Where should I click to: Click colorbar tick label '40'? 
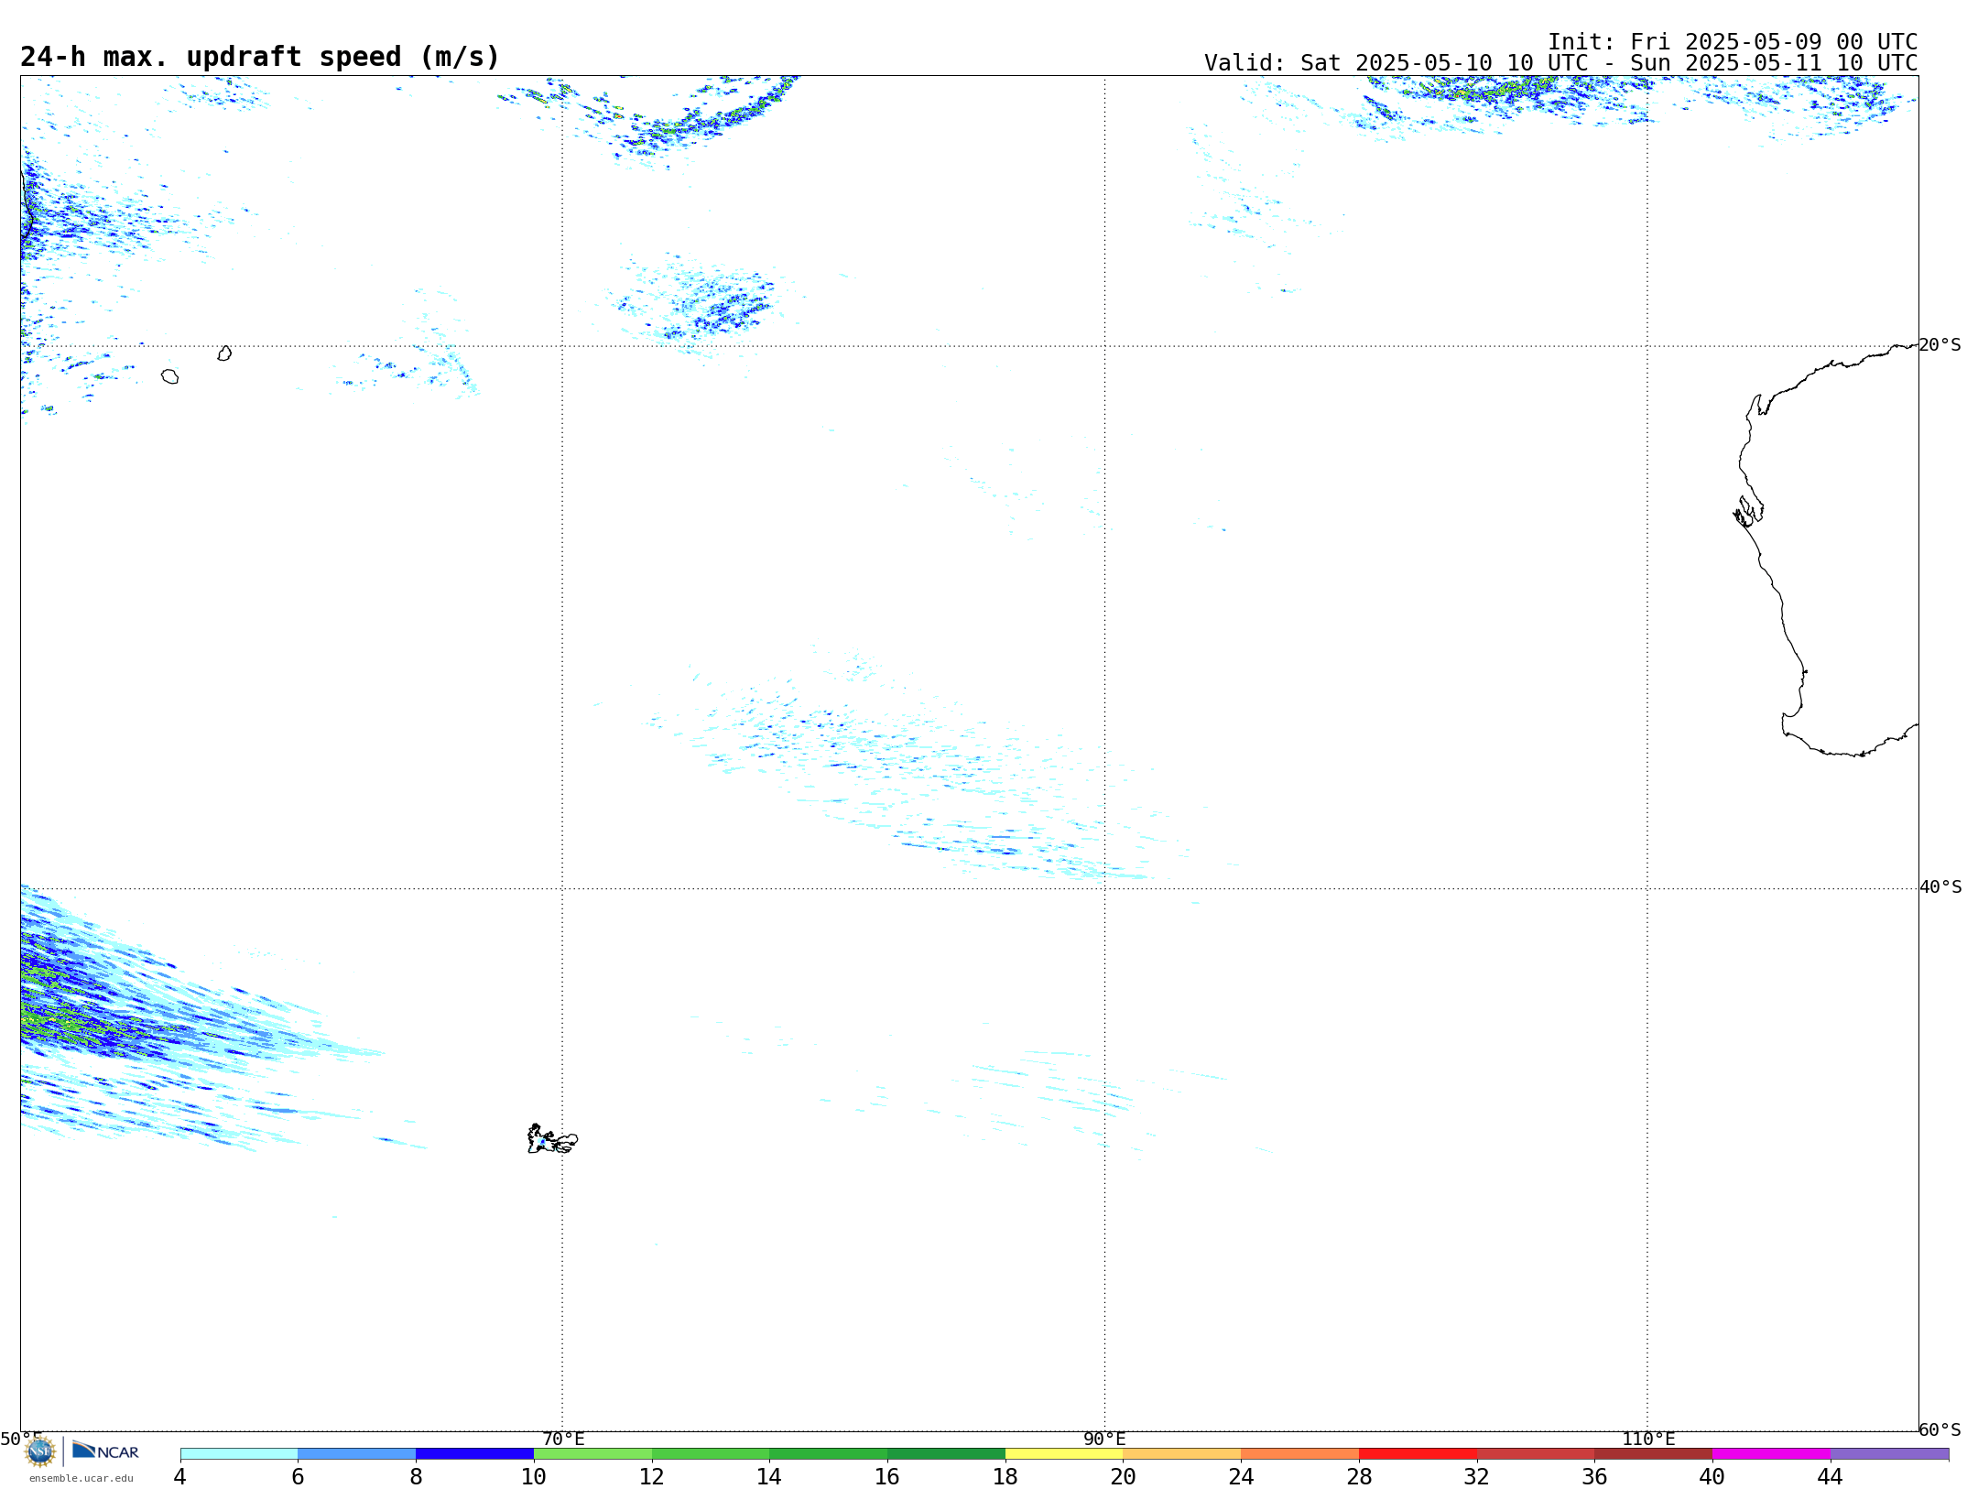tap(1712, 1476)
